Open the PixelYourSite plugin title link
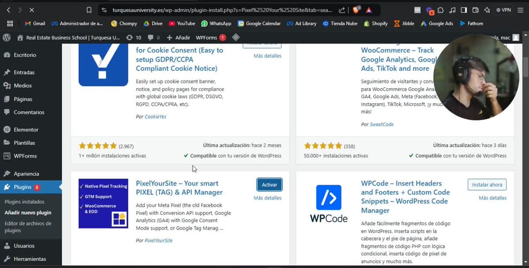This screenshot has width=529, height=268. [179, 188]
